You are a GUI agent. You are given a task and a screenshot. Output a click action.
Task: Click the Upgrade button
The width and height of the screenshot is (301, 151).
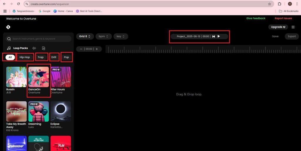point(278,27)
